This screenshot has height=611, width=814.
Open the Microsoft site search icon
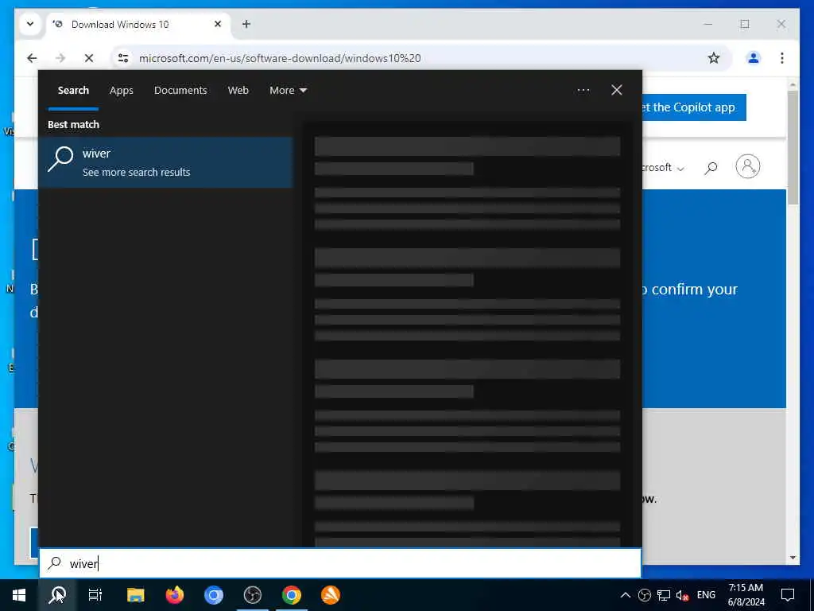point(711,168)
